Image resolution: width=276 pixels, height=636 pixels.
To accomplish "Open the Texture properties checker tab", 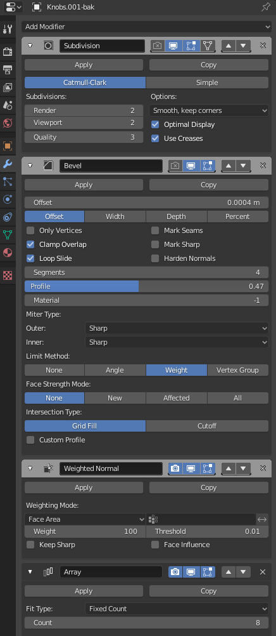I will (x=8, y=276).
